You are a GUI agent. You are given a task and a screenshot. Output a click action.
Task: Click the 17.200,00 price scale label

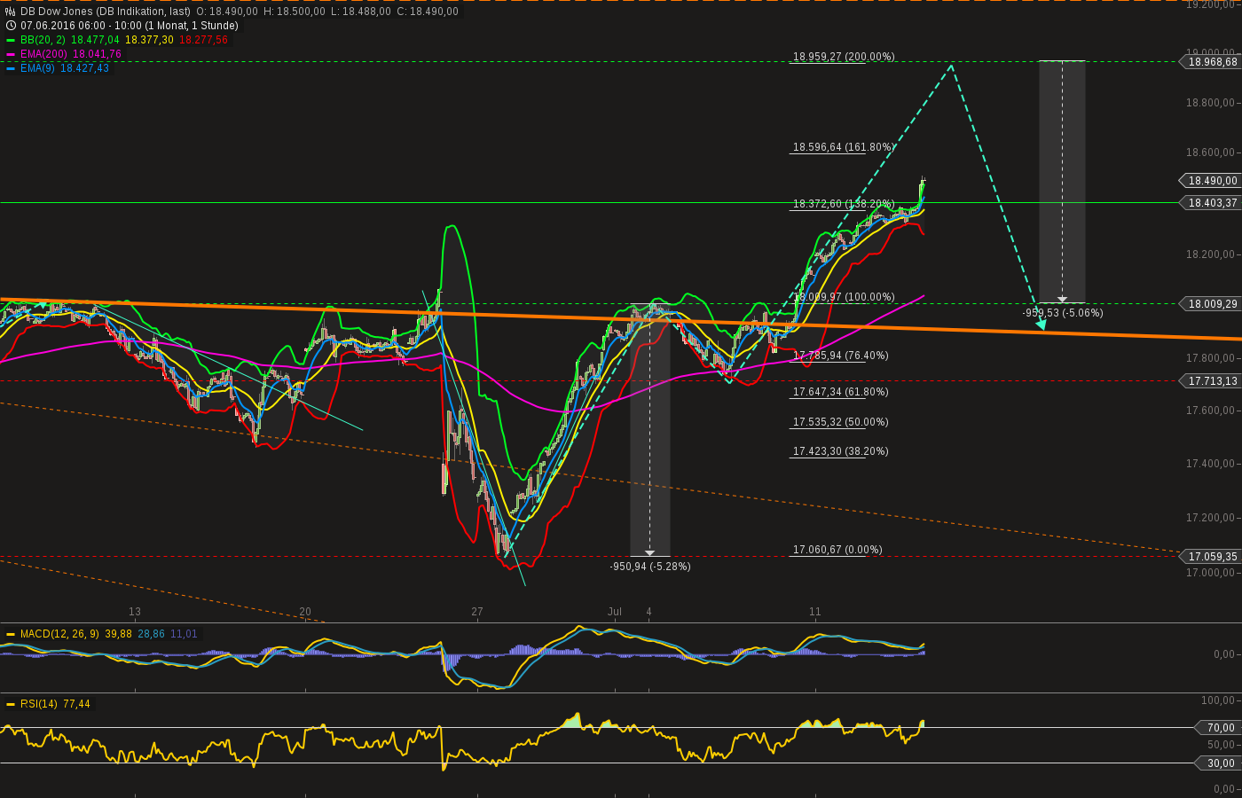1211,518
